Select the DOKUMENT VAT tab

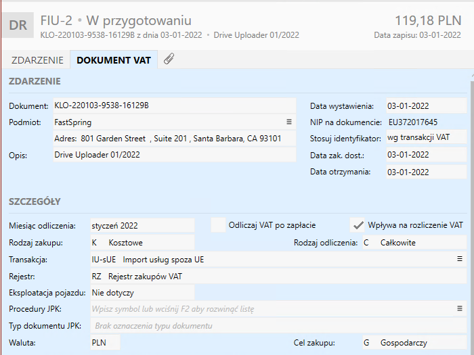pyautogui.click(x=114, y=60)
